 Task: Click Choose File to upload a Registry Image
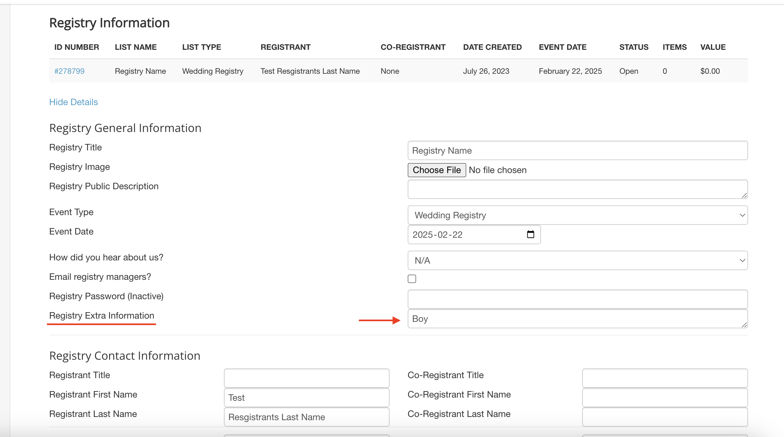436,170
